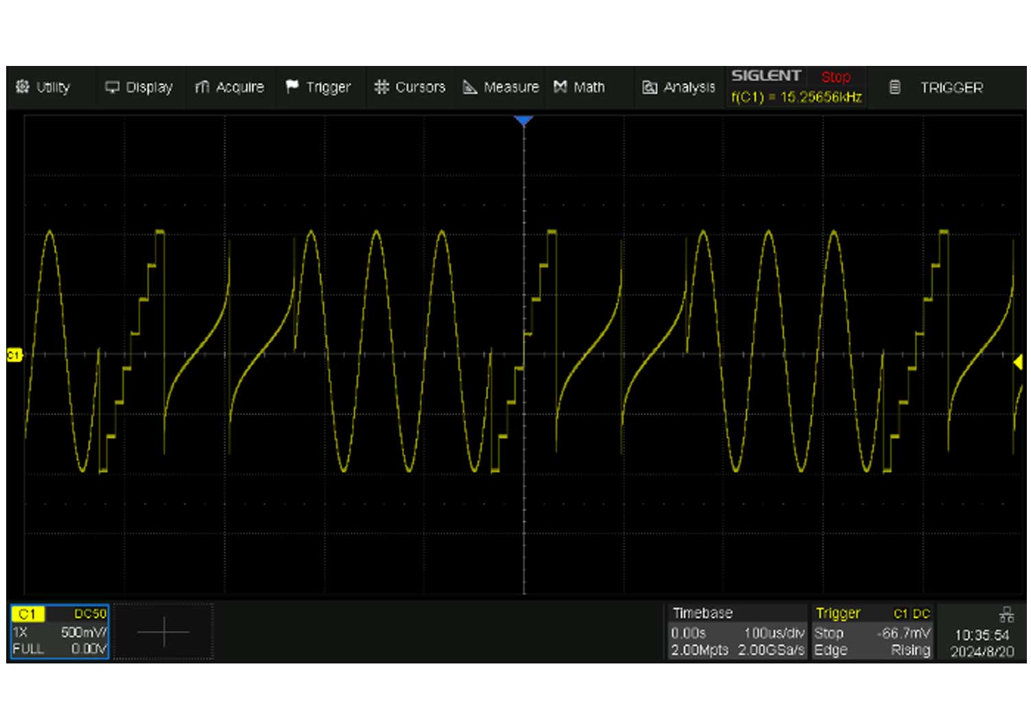Click the blue trigger position marker
This screenshot has width=1031, height=728.
pyautogui.click(x=524, y=122)
